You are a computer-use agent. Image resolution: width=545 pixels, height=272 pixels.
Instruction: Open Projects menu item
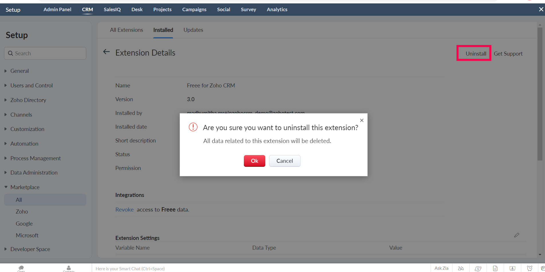(162, 9)
